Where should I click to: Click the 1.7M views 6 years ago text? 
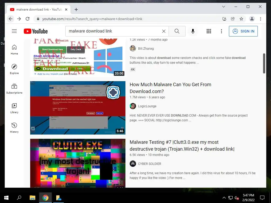pyautogui.click(x=147, y=97)
